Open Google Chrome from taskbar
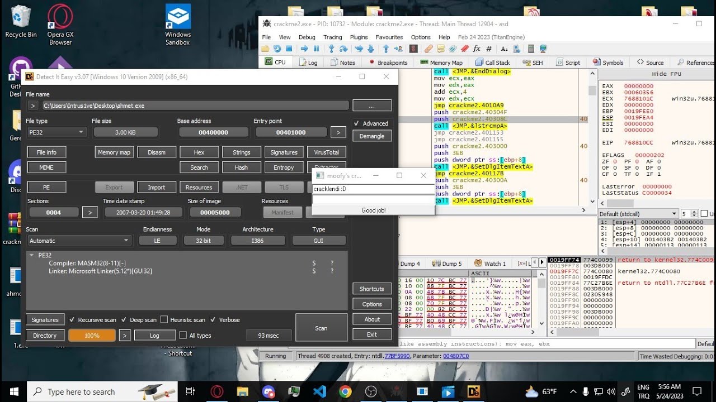Screen dimensions: 716x402 (345, 391)
